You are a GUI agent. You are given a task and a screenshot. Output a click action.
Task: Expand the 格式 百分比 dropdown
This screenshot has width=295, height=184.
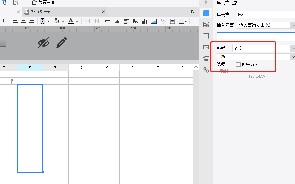click(x=293, y=48)
